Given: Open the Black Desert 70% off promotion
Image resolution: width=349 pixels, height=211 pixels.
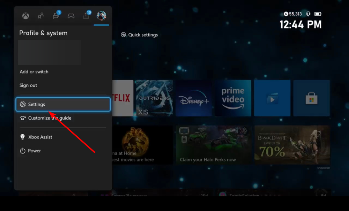Looking at the screenshot, I should point(292,144).
